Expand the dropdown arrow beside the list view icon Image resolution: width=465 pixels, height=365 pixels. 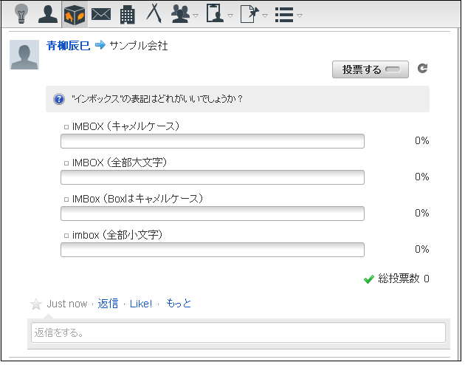pos(300,16)
